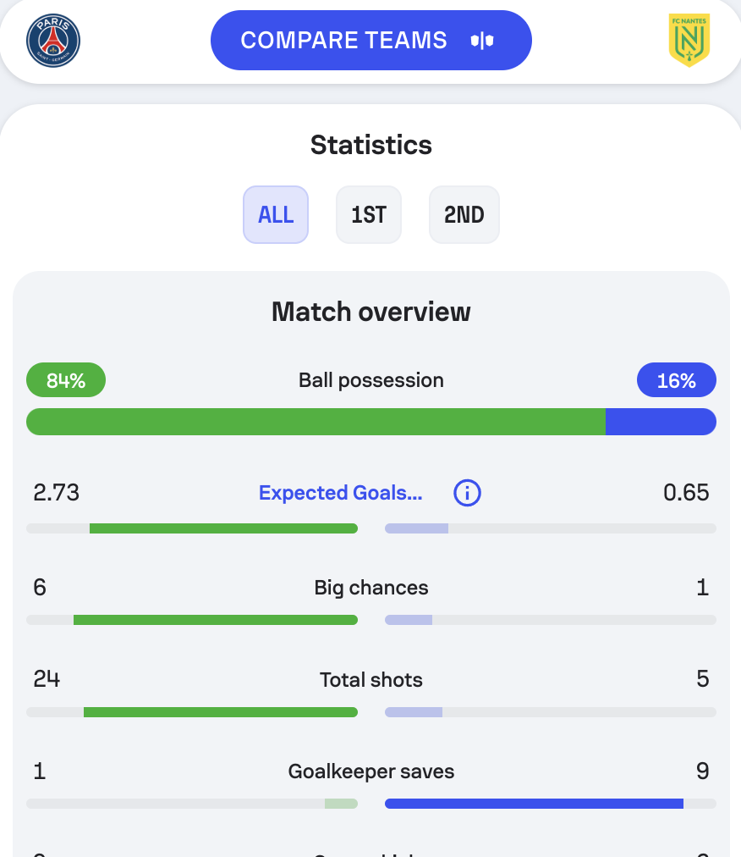Viewport: 741px width, 857px height.
Task: Click Nantes' blue Goalkeeper saves bar
Action: 534,804
